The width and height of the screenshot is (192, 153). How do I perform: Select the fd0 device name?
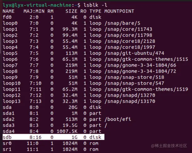[x=7, y=17]
